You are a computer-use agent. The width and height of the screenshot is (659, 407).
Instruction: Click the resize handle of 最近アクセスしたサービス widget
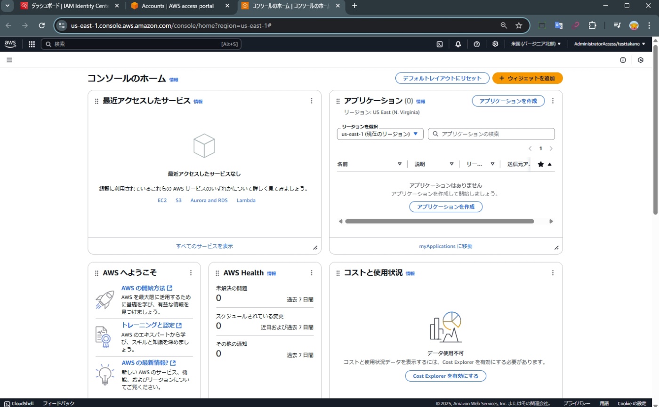click(315, 247)
